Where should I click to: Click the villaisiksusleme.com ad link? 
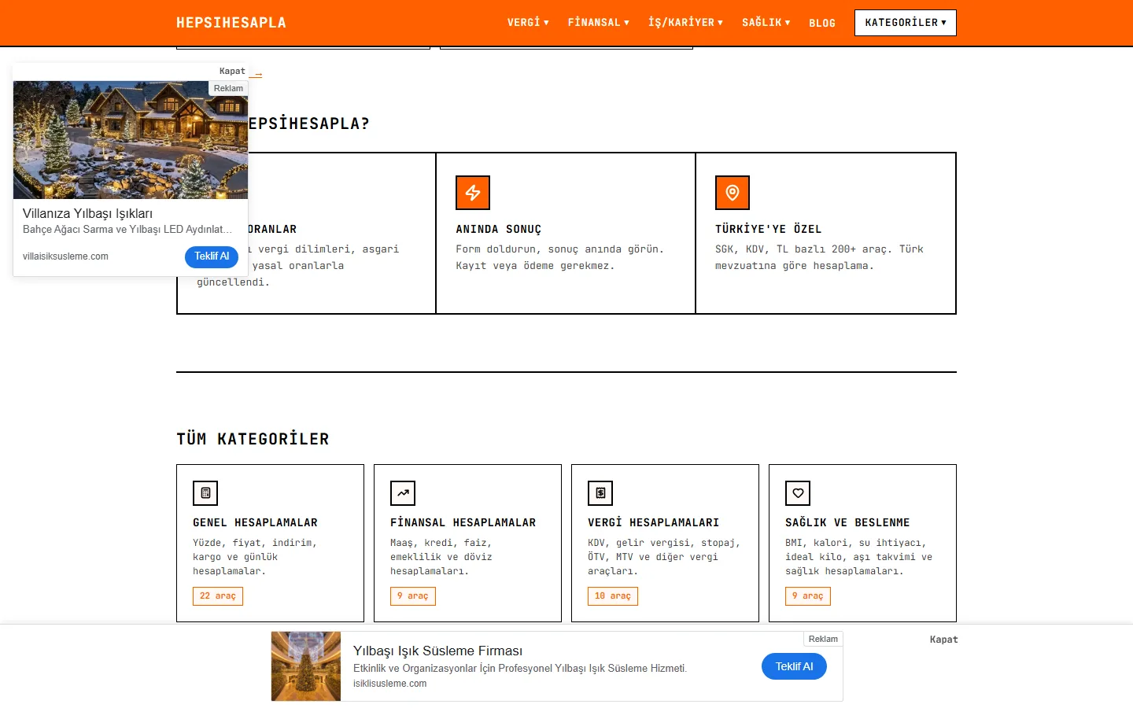pos(65,256)
